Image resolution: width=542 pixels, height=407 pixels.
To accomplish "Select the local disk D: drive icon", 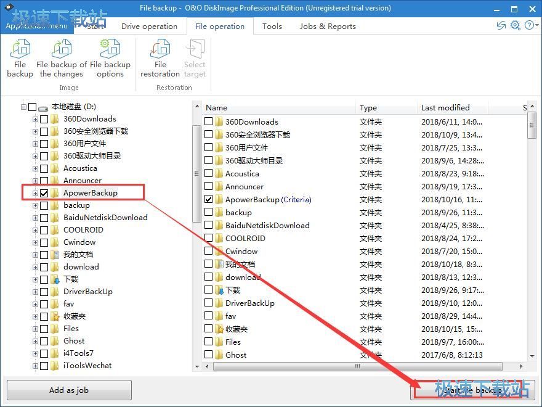I will 43,108.
